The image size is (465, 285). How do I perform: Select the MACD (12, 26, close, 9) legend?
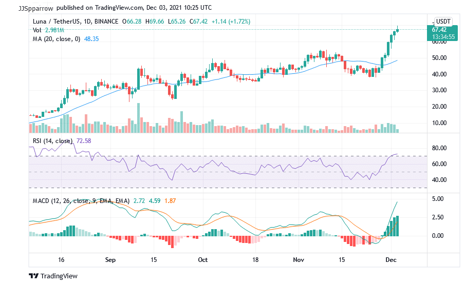click(81, 201)
